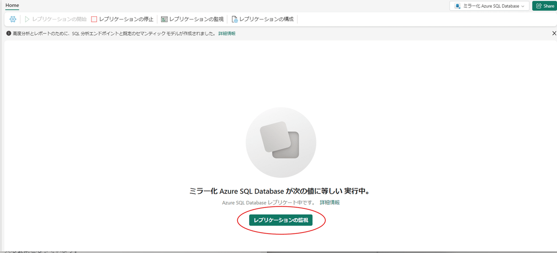557x253 pixels.
Task: Open the settings gear icon in toolbar
Action: [13, 19]
